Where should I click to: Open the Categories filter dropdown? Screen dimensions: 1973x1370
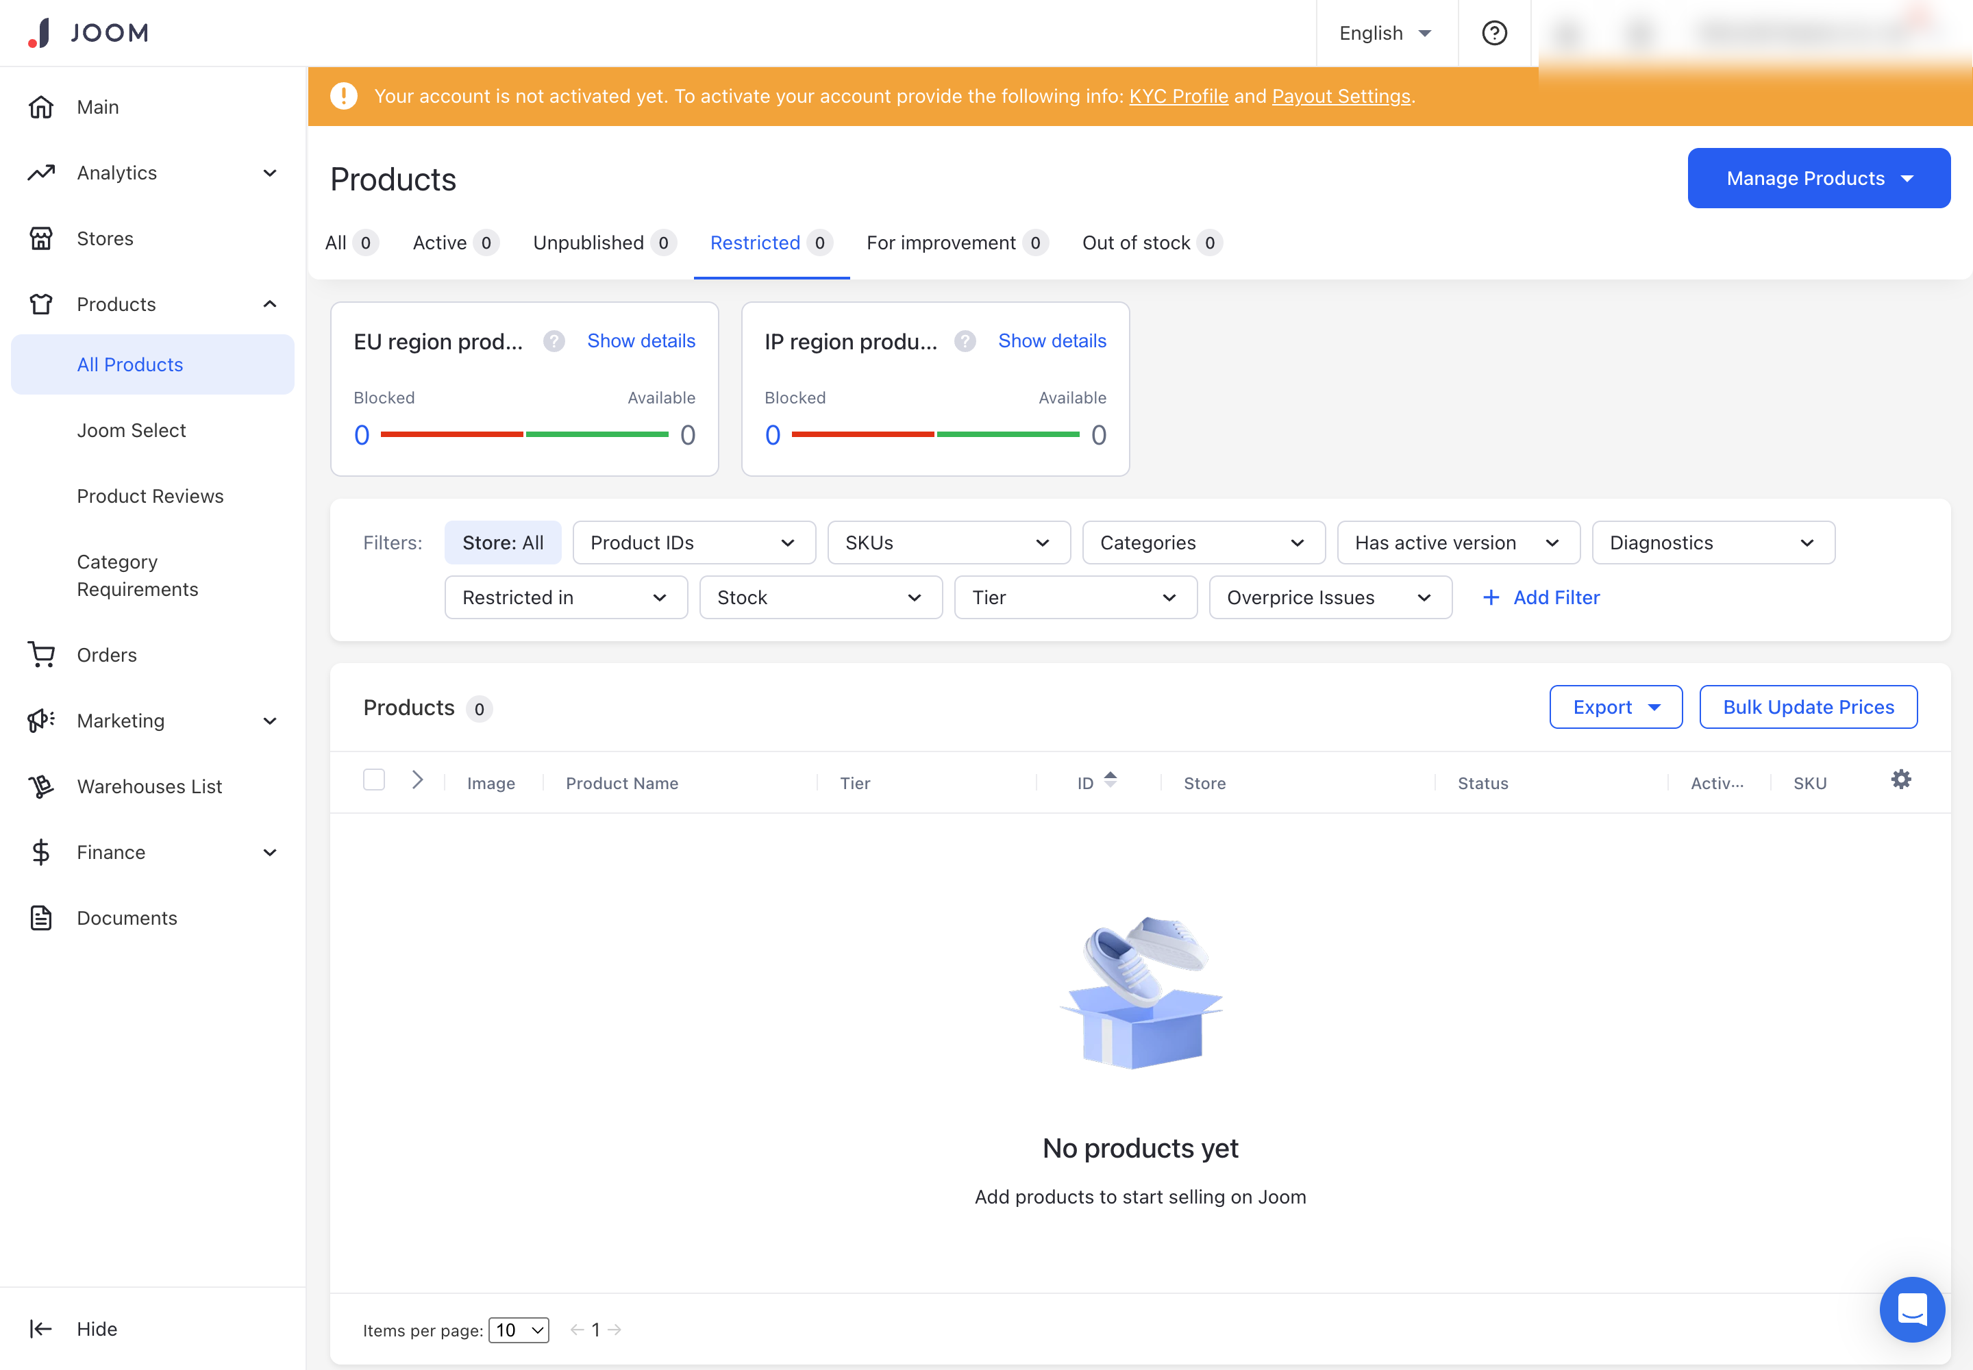pyautogui.click(x=1204, y=543)
